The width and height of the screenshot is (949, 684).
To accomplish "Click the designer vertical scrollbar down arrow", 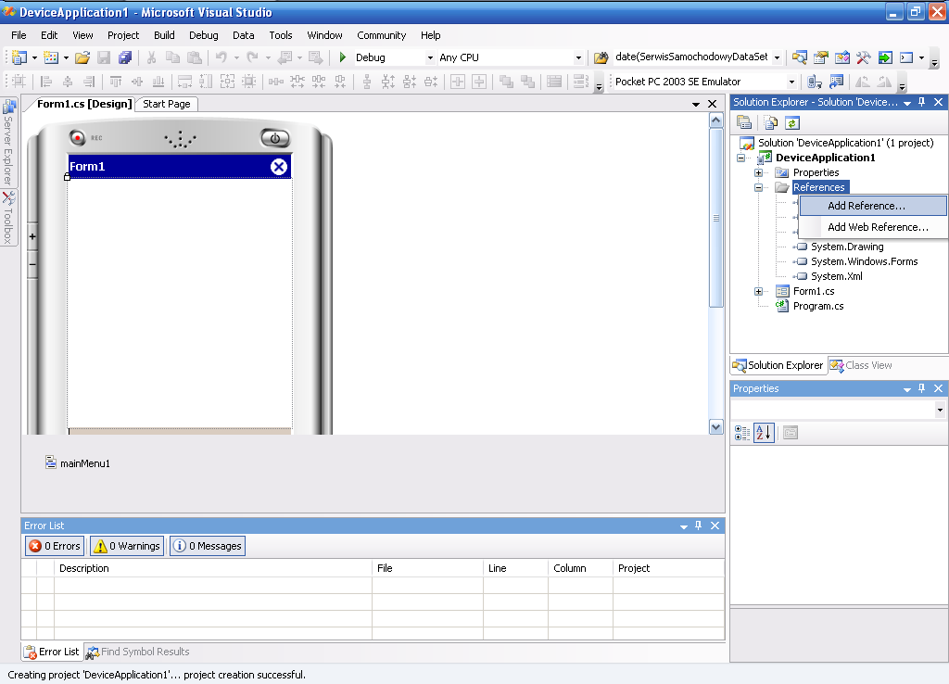I will (716, 427).
